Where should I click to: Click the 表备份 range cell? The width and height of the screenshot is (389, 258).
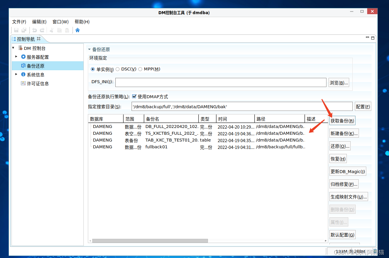pos(131,140)
